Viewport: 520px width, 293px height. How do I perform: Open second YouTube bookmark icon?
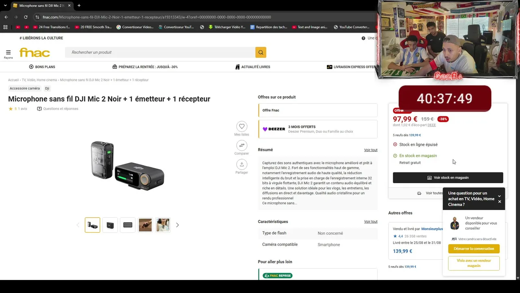pos(27,27)
